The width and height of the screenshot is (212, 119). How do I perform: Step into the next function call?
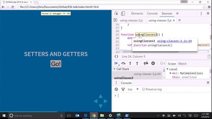click(130, 63)
